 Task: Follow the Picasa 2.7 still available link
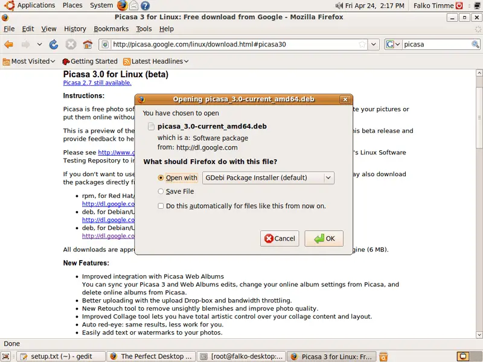[97, 83]
